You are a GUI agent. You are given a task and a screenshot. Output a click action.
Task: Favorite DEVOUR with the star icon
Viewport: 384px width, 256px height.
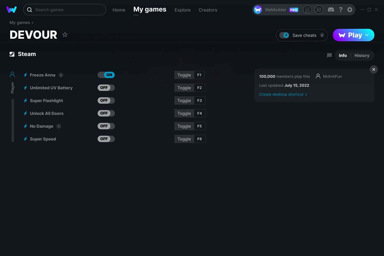click(65, 35)
